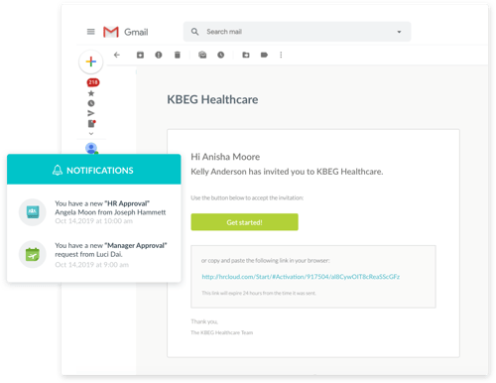Open the inbox with 218 unread badge

pos(93,82)
